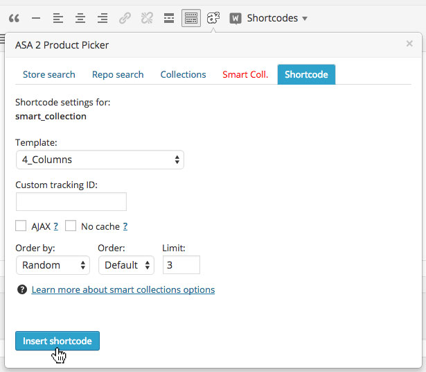
Task: Insert Read More tag icon
Action: (169, 18)
